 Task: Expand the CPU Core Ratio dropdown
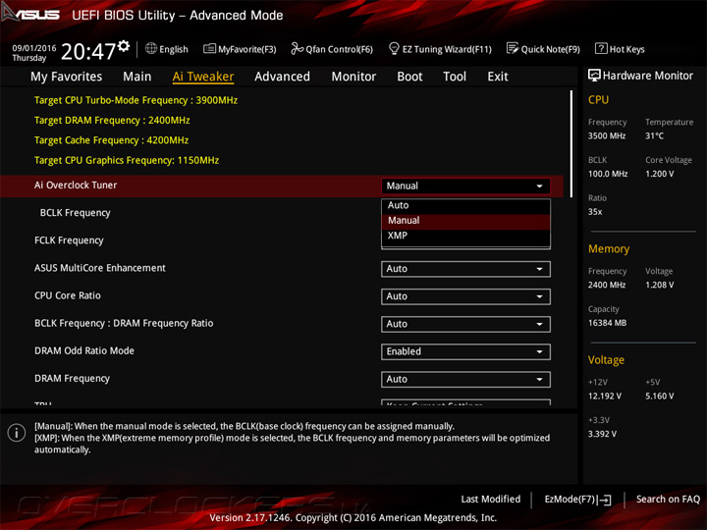(x=465, y=296)
